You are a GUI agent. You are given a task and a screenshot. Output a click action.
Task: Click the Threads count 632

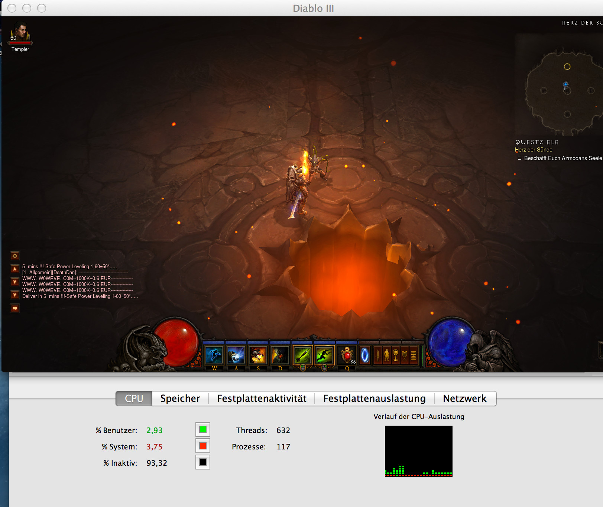(x=283, y=430)
